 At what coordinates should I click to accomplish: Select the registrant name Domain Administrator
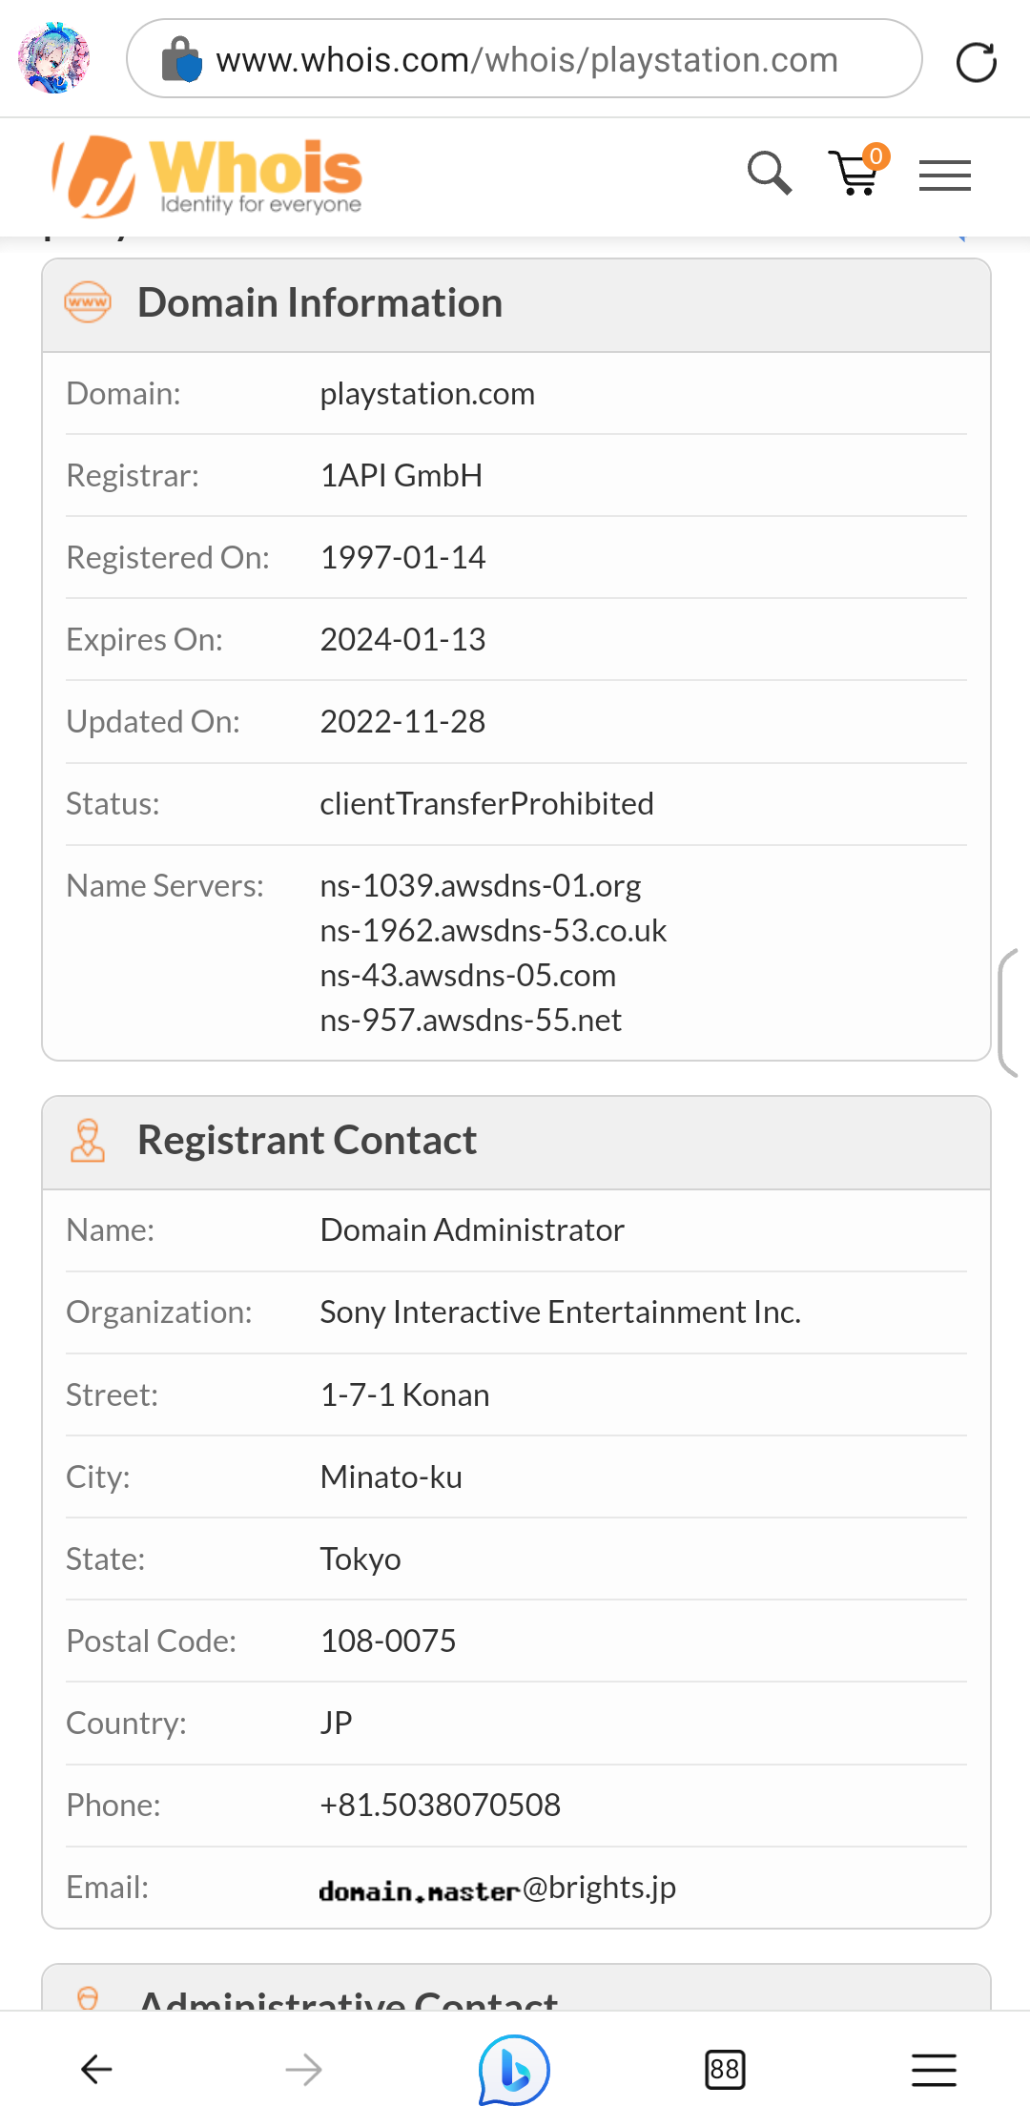point(473,1230)
